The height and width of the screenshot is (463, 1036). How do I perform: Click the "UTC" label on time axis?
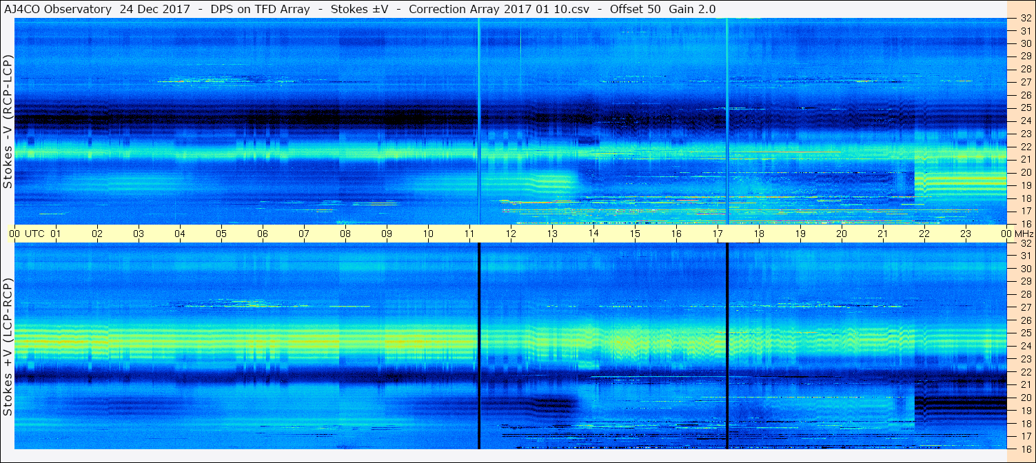35,234
